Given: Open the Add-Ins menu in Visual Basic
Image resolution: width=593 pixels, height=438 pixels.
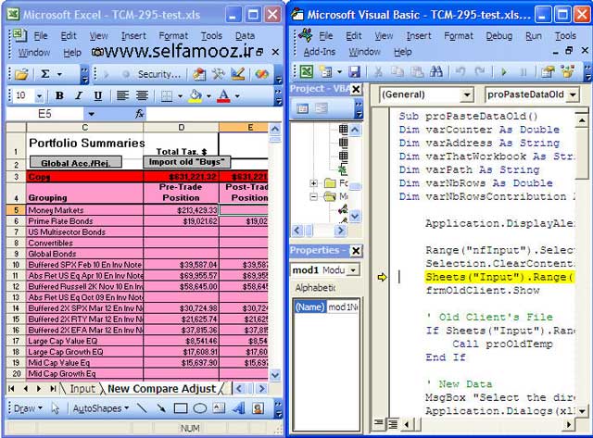Looking at the screenshot, I should [x=319, y=52].
